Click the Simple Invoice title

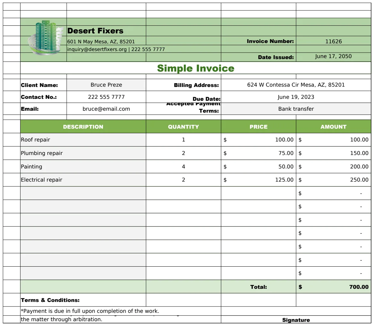[195, 68]
